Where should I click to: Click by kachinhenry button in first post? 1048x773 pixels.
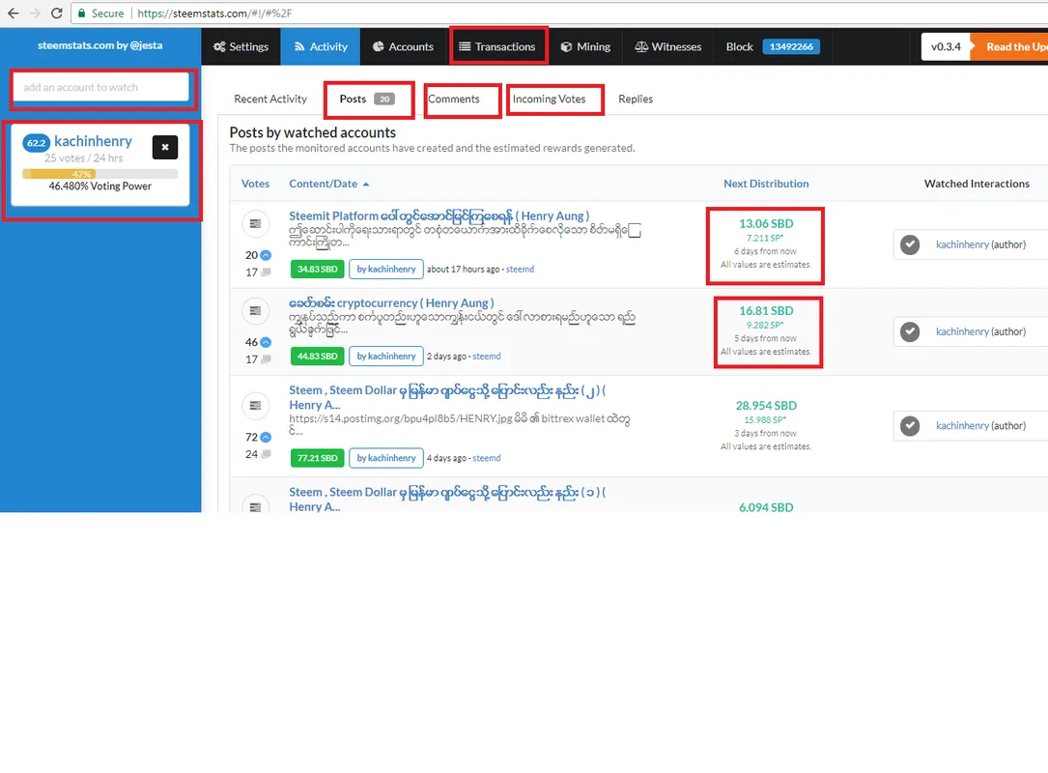[x=386, y=269]
